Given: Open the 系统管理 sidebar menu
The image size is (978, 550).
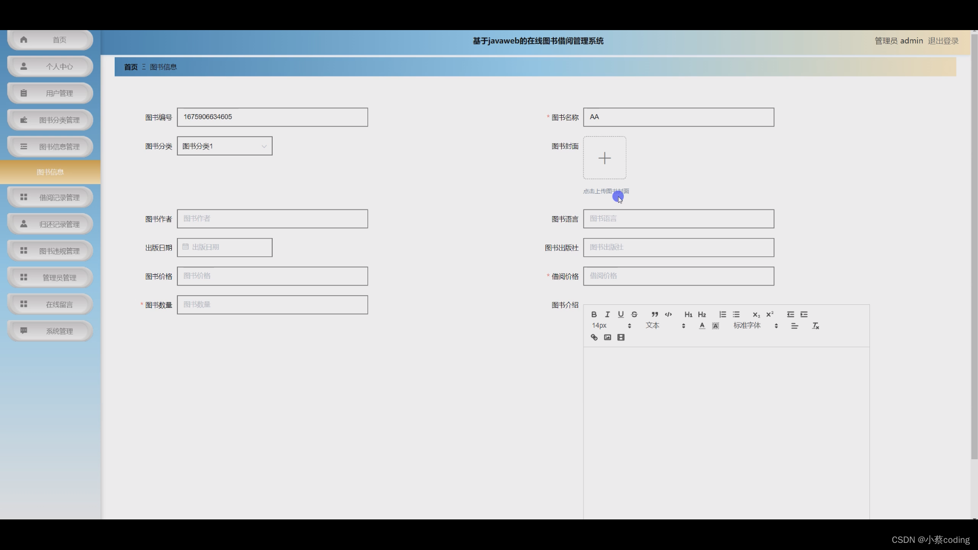Looking at the screenshot, I should pos(50,331).
